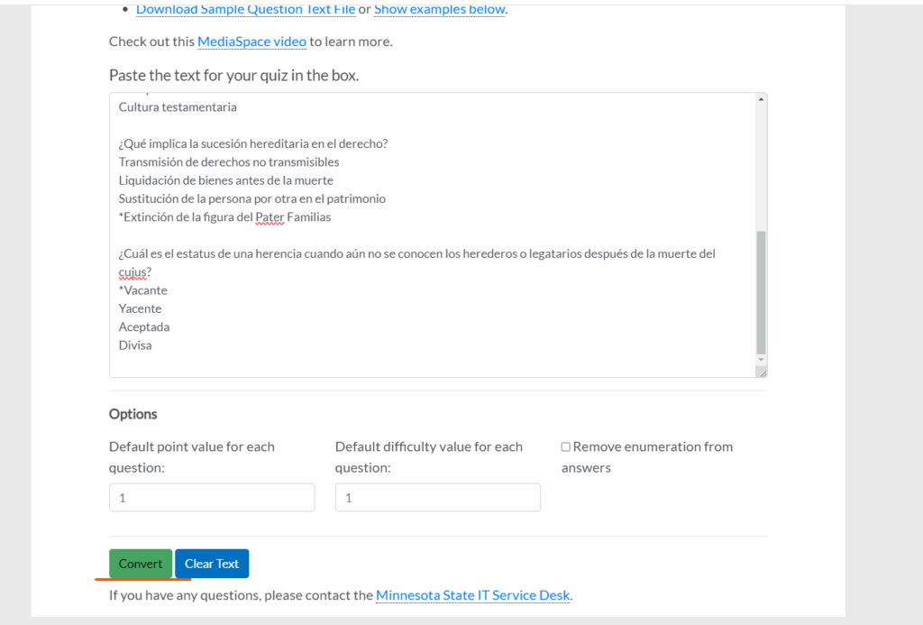Click the textarea resize handle corner

(762, 372)
